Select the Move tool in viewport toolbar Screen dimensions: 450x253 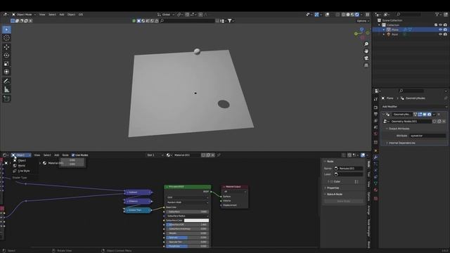click(6, 47)
